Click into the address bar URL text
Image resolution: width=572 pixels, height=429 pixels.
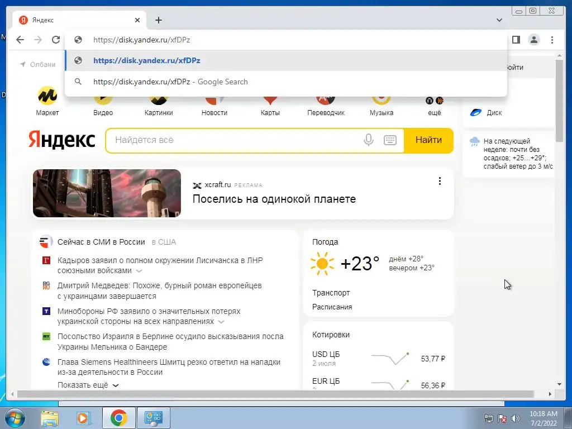[x=141, y=40]
